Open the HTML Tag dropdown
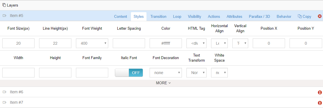The width and height of the screenshot is (323, 108). coord(197,43)
